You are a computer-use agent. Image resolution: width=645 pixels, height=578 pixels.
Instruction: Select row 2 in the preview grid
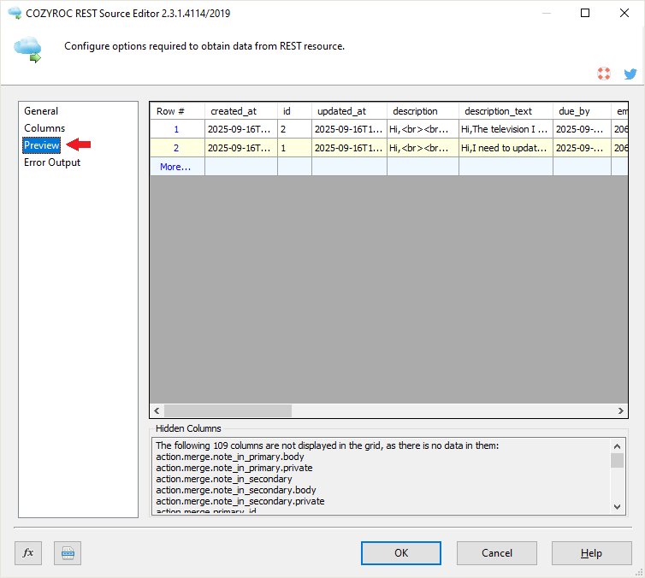pyautogui.click(x=176, y=148)
